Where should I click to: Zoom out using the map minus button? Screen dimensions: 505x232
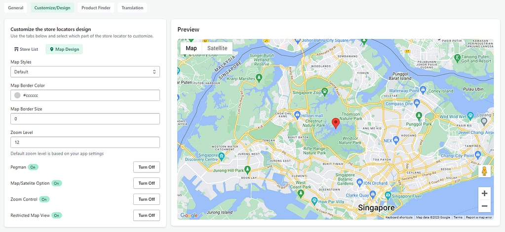pyautogui.click(x=484, y=206)
